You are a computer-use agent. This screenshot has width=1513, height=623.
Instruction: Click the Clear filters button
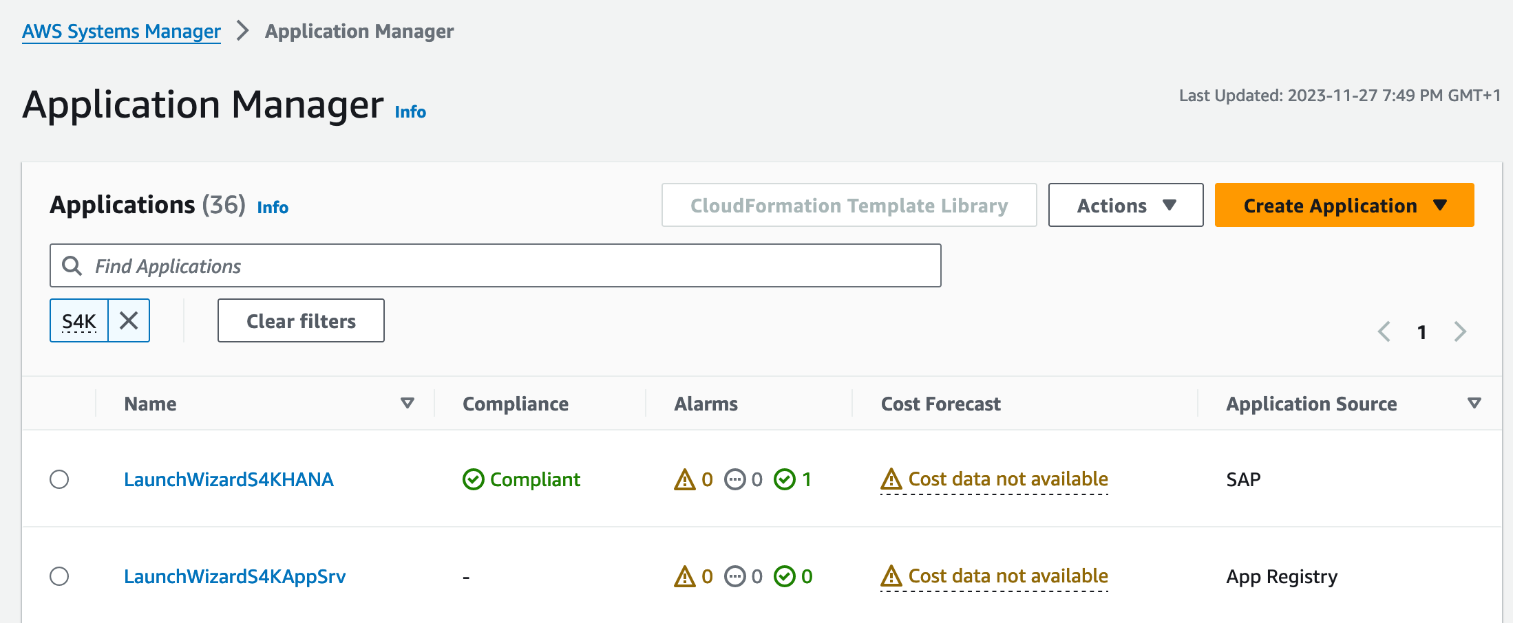[x=301, y=320]
